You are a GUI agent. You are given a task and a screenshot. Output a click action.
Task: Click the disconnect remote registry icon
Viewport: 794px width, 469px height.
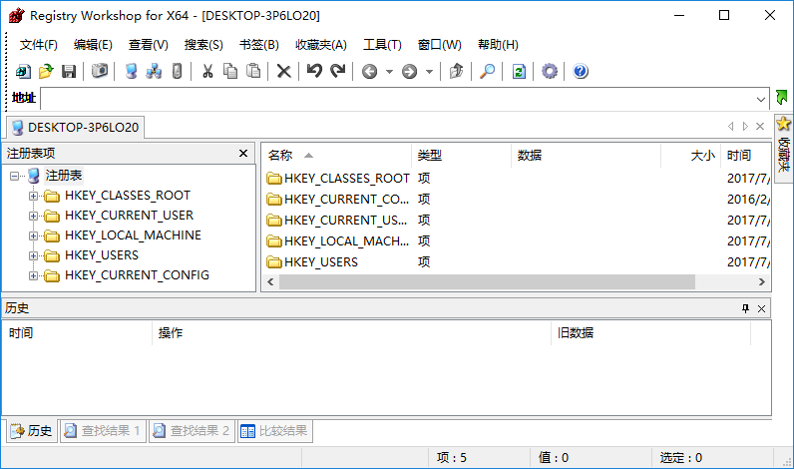177,72
